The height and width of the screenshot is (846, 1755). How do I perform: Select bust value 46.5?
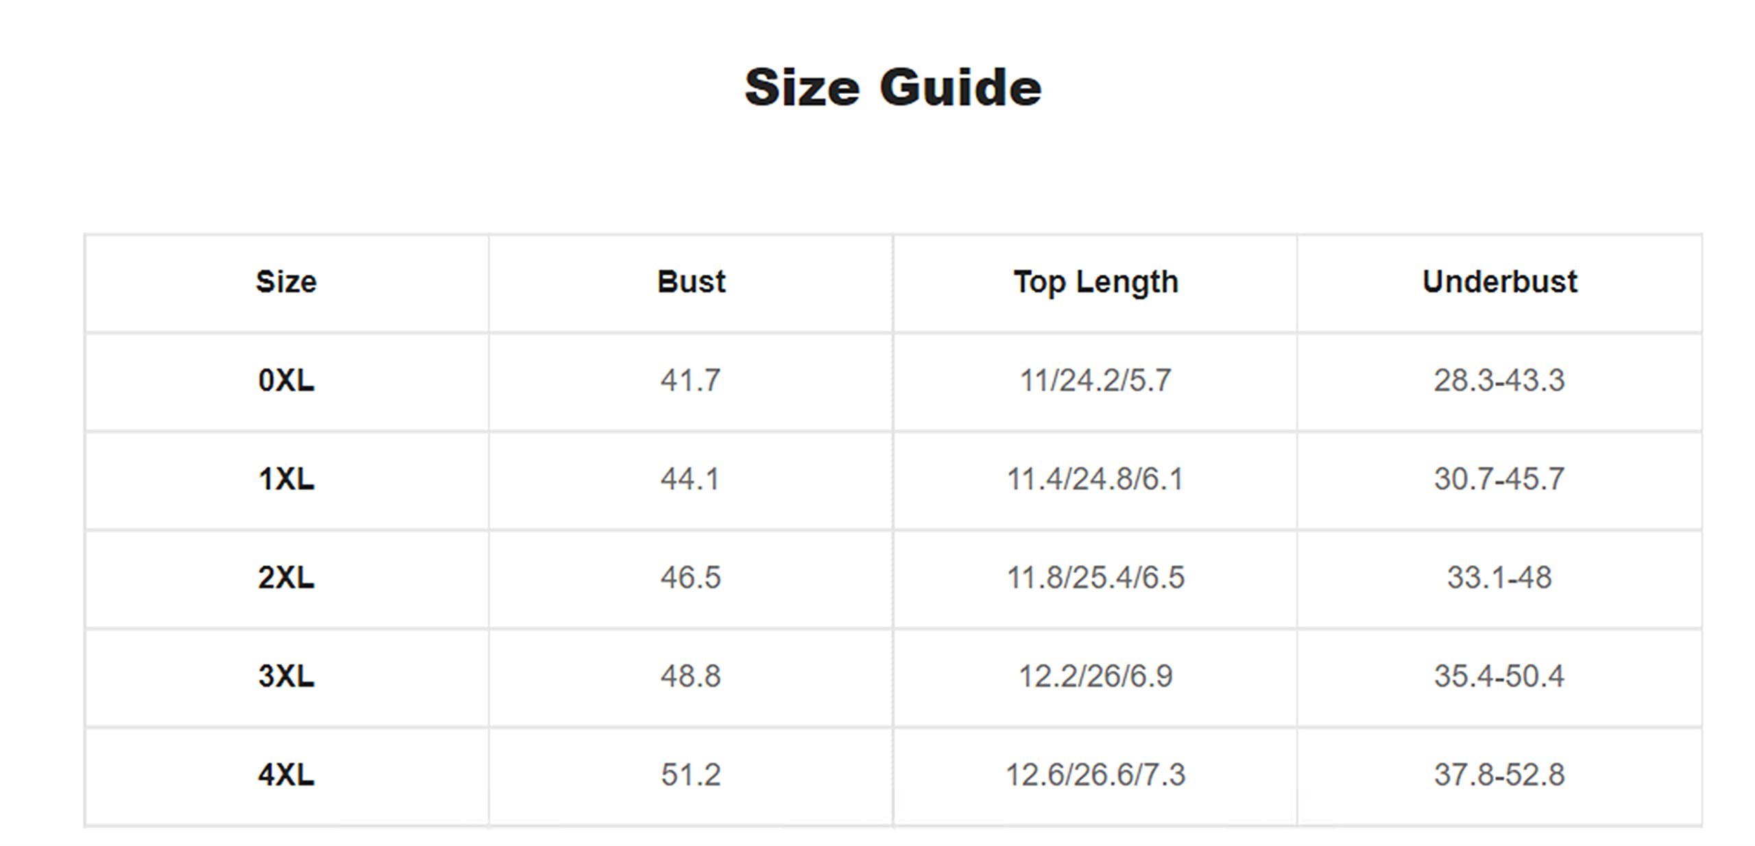[x=690, y=577]
